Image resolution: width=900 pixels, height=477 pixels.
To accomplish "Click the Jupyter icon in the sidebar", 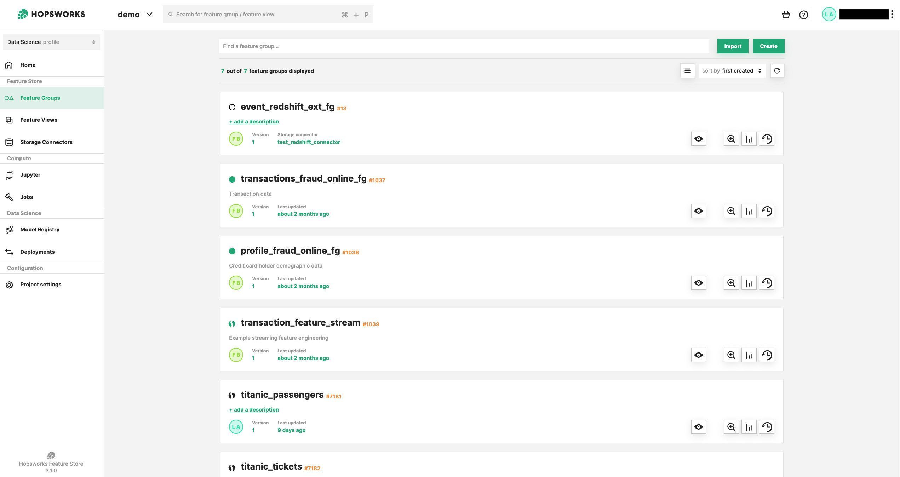I will pos(9,175).
